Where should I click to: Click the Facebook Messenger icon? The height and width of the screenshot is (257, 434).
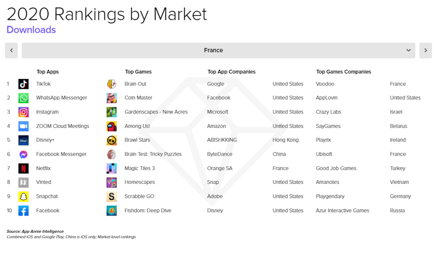24,154
